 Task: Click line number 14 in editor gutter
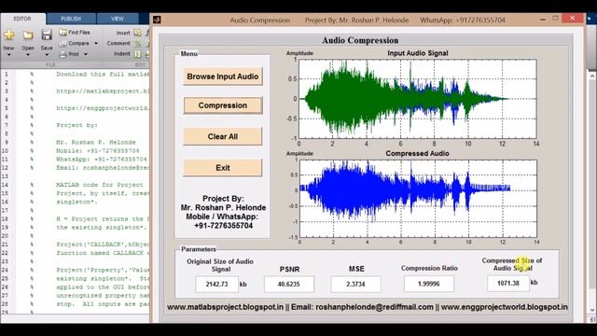pyautogui.click(x=5, y=185)
